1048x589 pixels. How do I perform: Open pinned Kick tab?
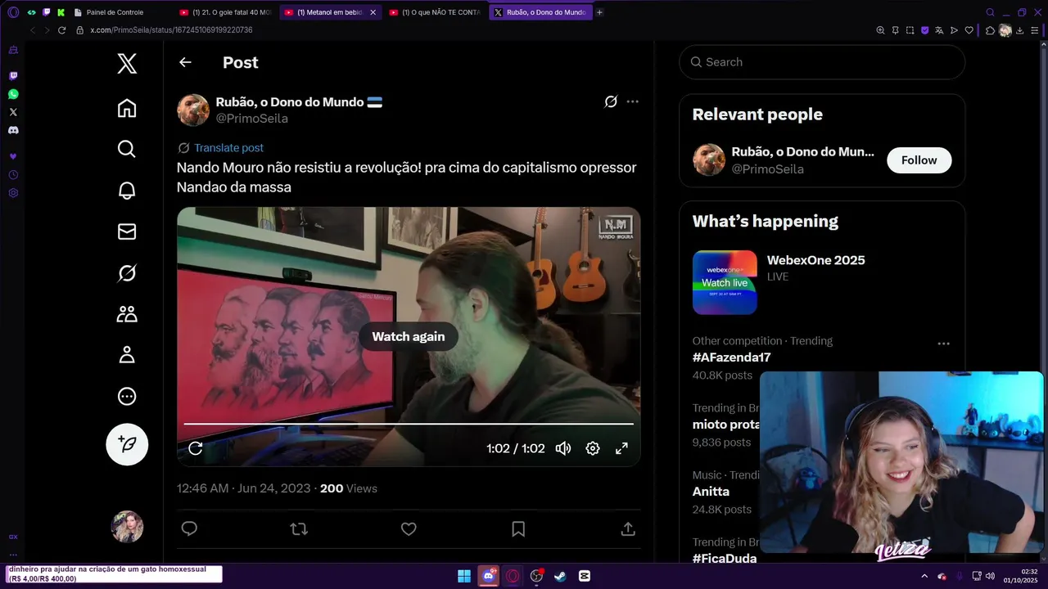tap(61, 12)
